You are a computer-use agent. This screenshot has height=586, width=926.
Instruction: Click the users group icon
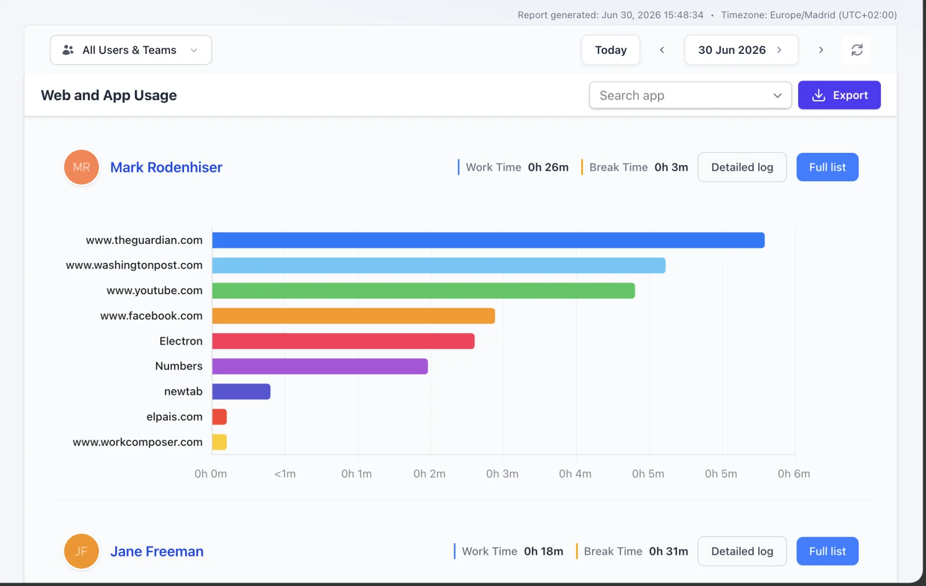(68, 50)
